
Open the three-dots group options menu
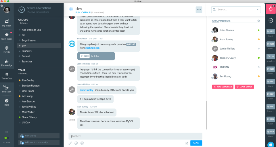(199, 10)
